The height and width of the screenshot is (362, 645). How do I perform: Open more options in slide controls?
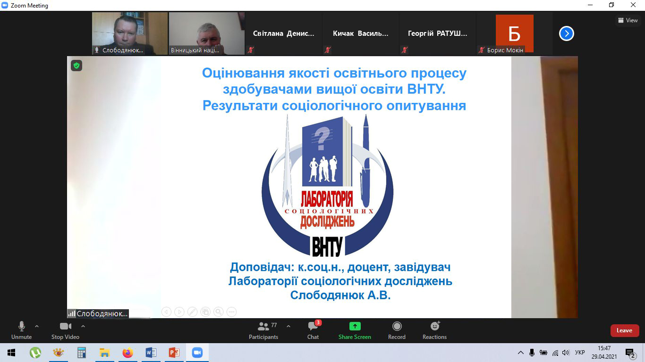(231, 312)
